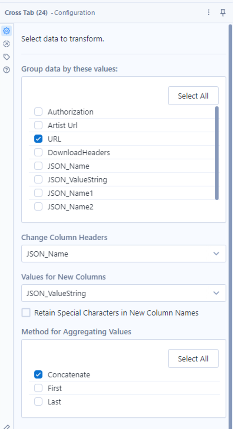The height and width of the screenshot is (429, 233).
Task: Click Select All for group data fields
Action: click(193, 96)
